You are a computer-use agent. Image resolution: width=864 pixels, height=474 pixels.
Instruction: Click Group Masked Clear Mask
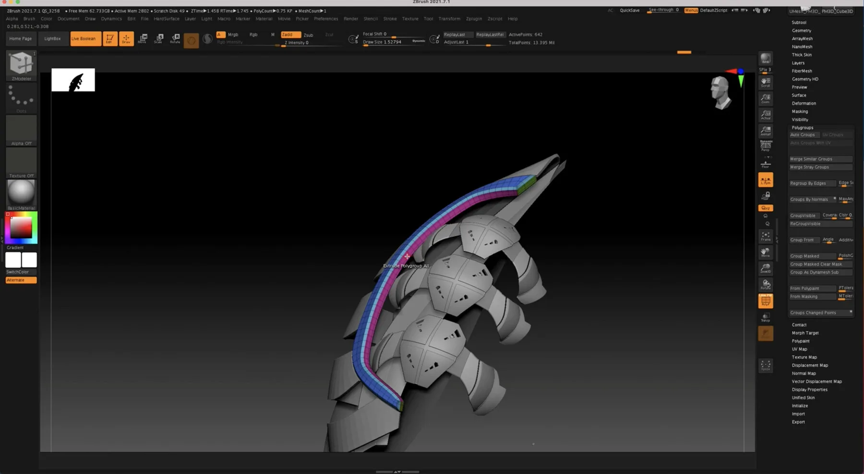point(821,264)
